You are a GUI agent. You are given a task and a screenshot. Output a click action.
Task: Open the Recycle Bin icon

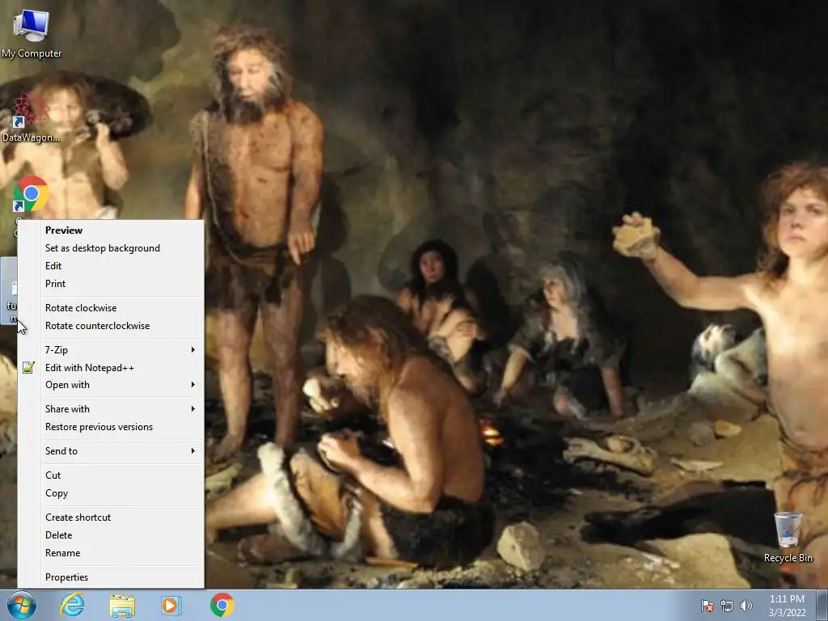pos(788,537)
